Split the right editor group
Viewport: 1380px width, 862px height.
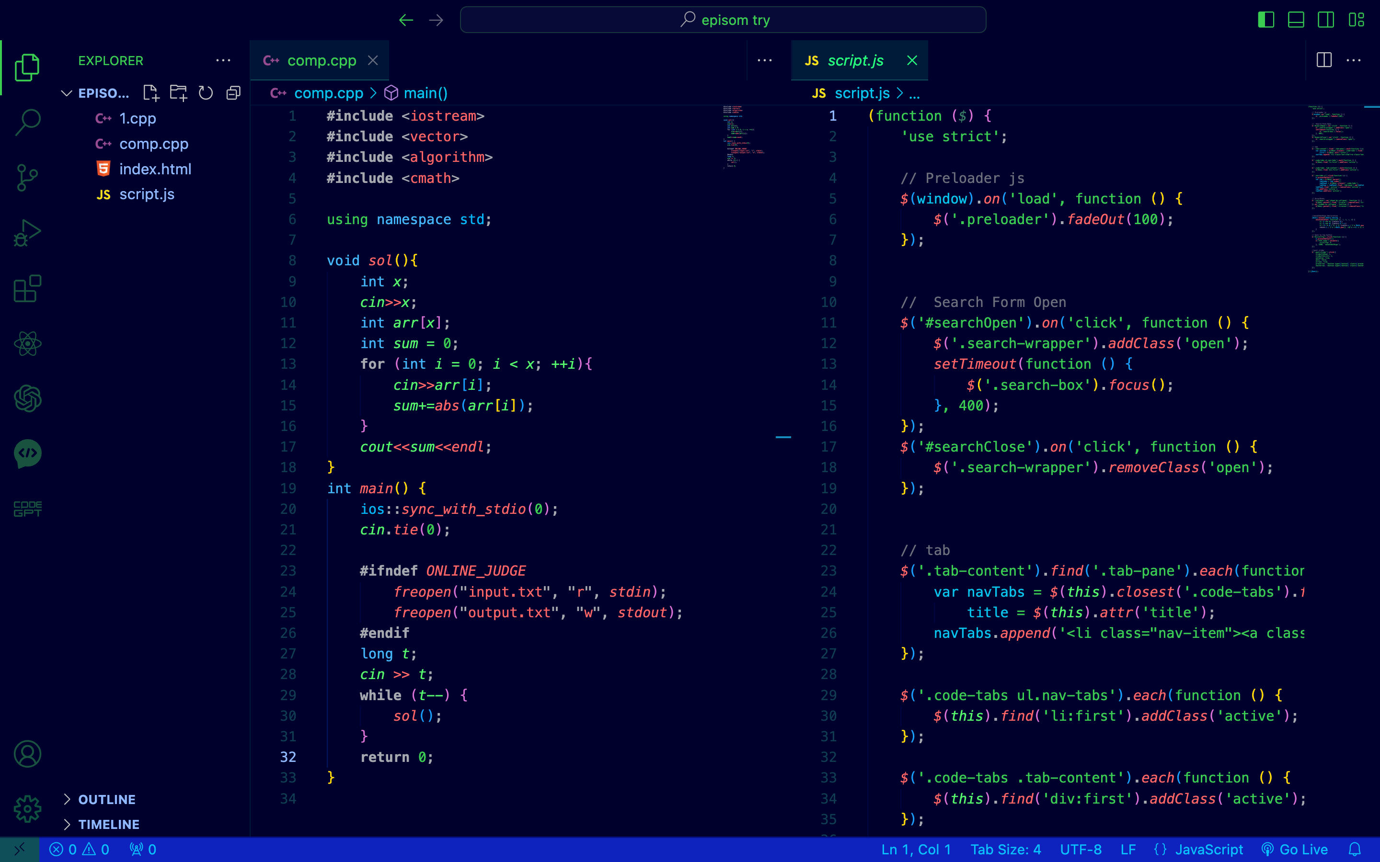[x=1323, y=60]
